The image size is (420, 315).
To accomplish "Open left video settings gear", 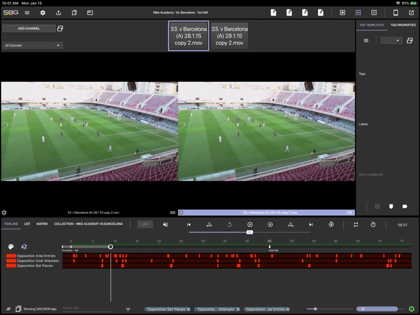I will click(x=4, y=212).
